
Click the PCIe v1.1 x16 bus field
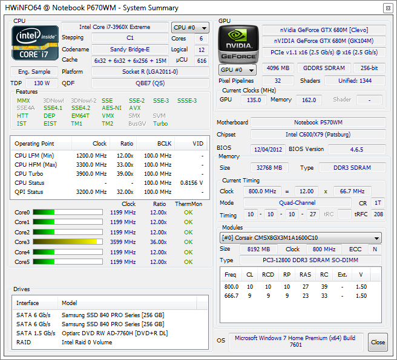coord(324,53)
